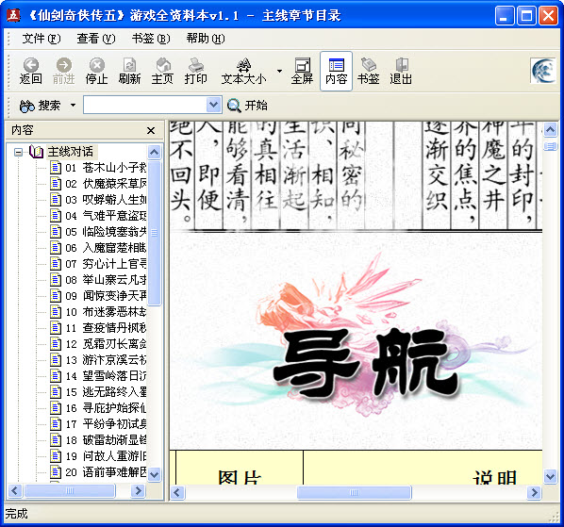
Task: Click inside the search input field
Action: tap(145, 105)
